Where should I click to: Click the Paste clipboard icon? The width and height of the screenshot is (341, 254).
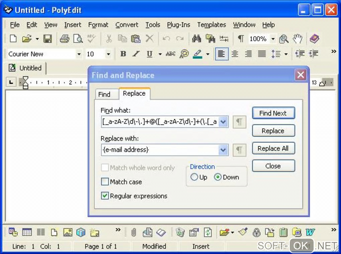pyautogui.click(x=136, y=39)
